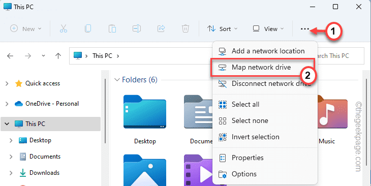Click the Delete trash icon

pos(185,28)
